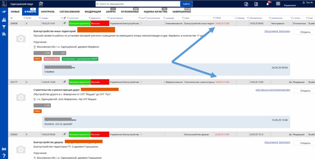The image size is (315, 159).
Task: Open the statistics chart sidebar icon
Action: (4, 34)
